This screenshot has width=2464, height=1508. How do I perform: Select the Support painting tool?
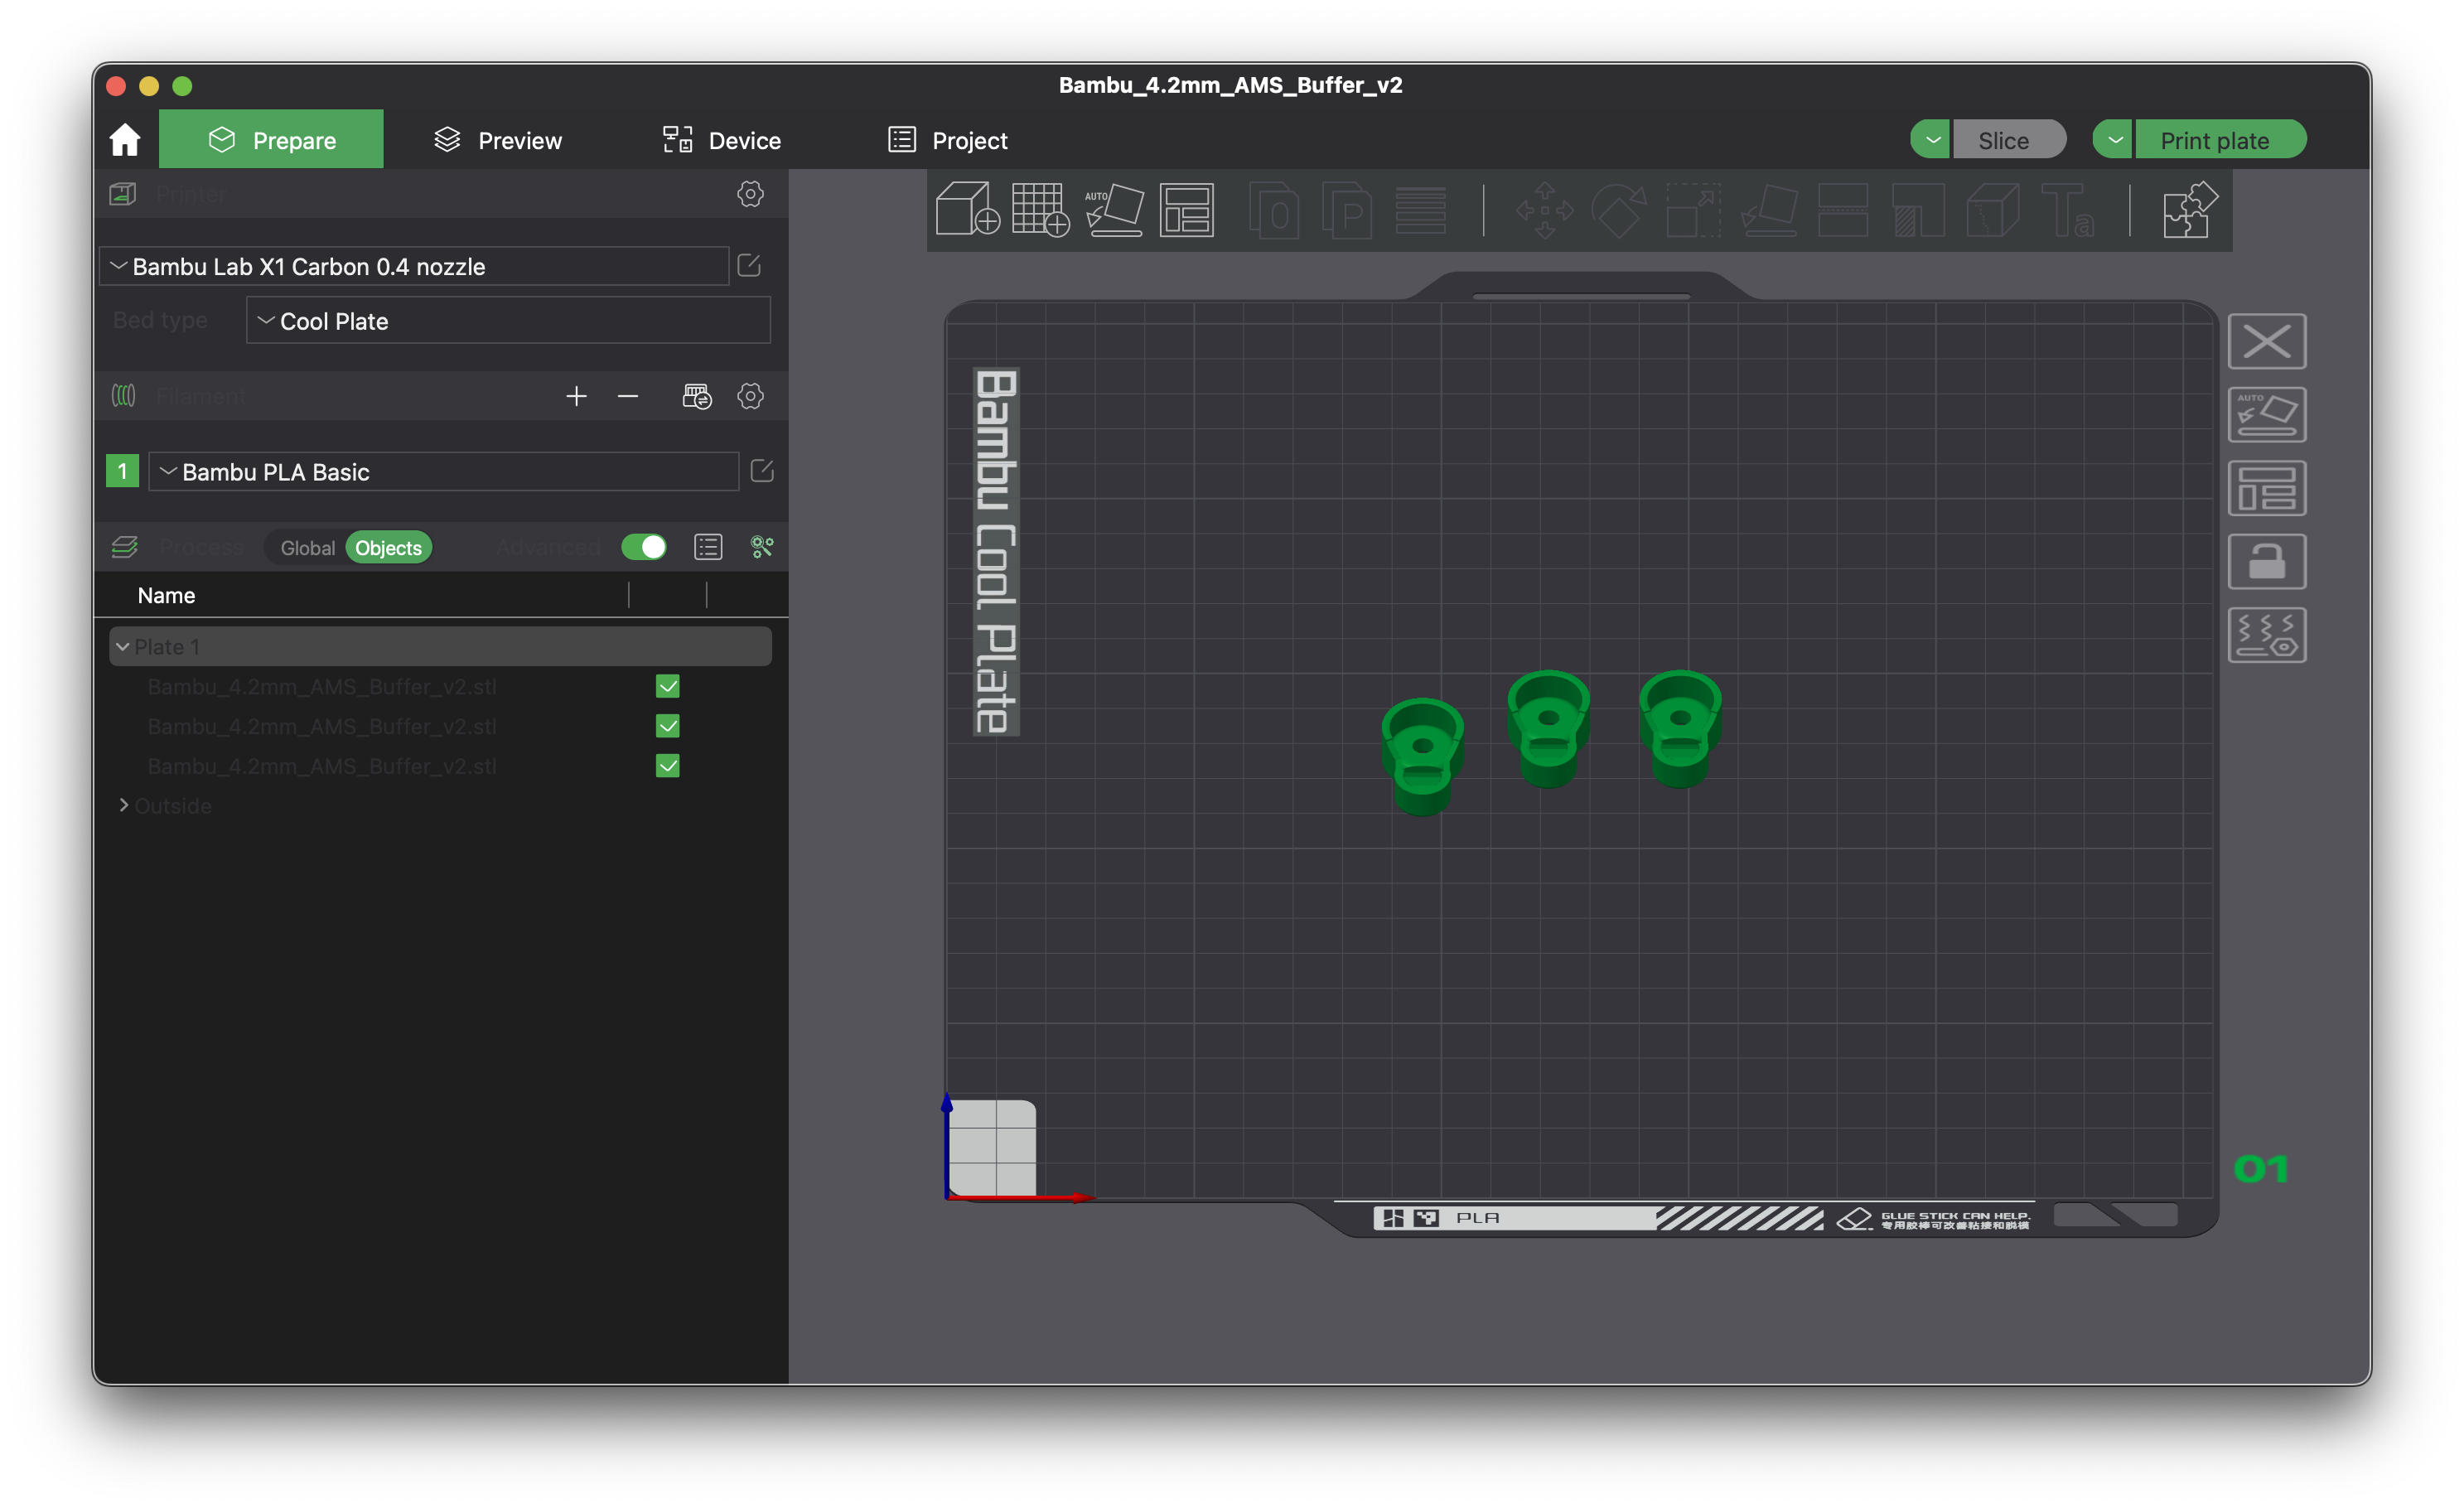click(x=1918, y=210)
